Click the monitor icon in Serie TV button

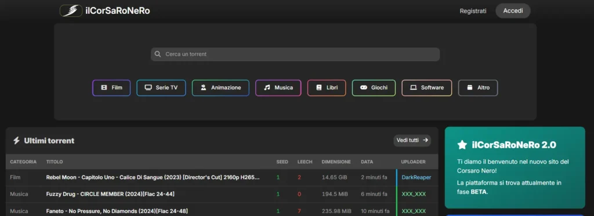pyautogui.click(x=148, y=87)
